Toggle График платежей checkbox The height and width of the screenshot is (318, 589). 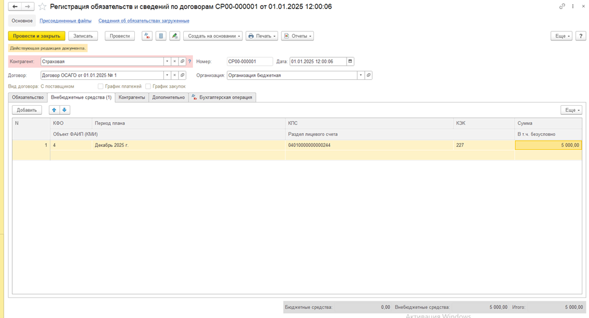pyautogui.click(x=100, y=86)
